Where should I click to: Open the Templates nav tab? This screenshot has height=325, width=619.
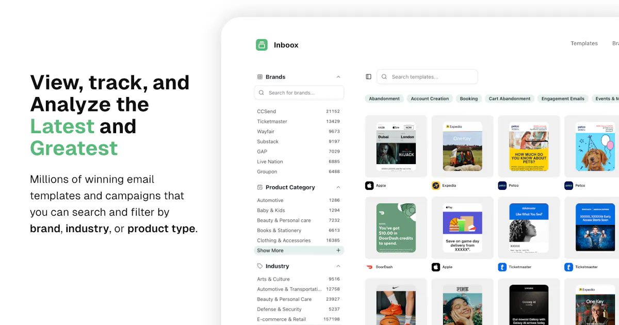coord(584,43)
